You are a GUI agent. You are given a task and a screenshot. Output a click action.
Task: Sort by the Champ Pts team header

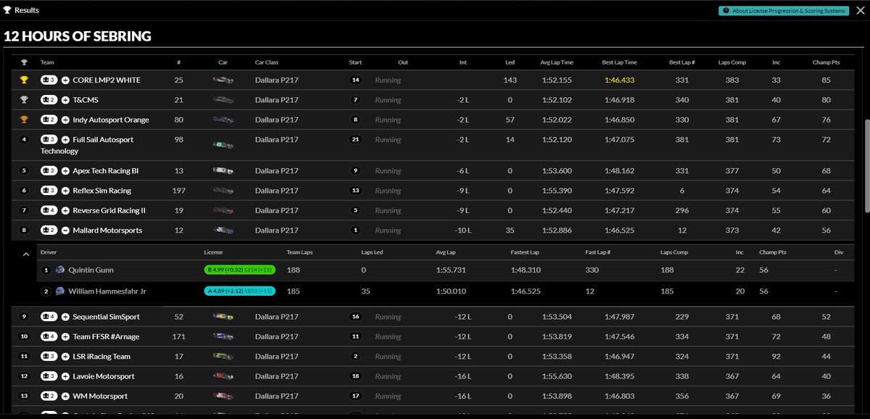coord(826,62)
